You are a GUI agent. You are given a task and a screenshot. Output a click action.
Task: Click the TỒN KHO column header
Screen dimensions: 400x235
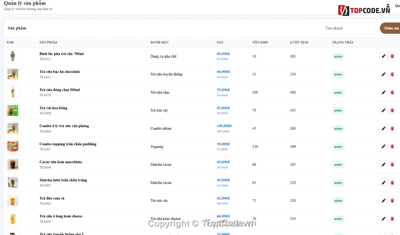260,43
